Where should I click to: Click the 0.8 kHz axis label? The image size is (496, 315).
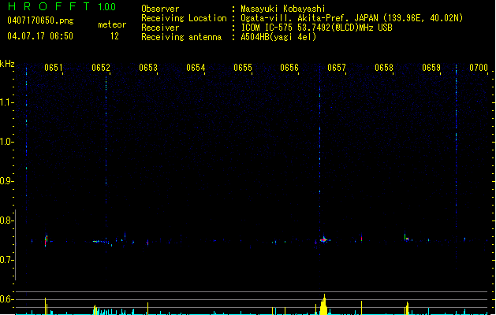pos(6,220)
